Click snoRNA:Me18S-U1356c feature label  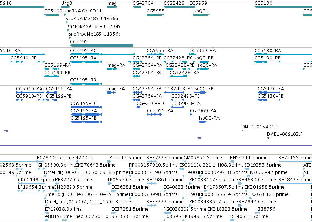tap(95, 34)
